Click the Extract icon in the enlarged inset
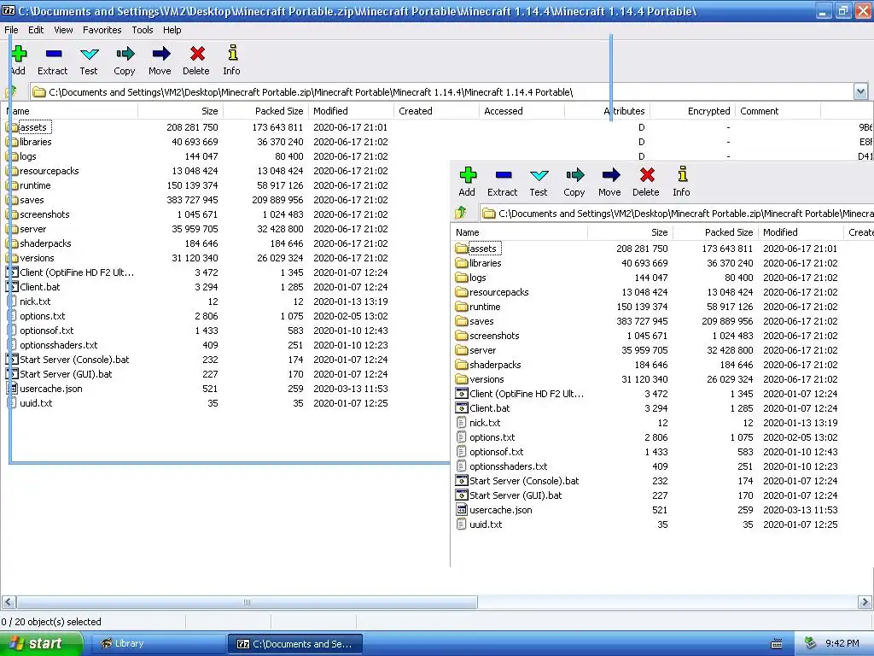 pos(504,175)
